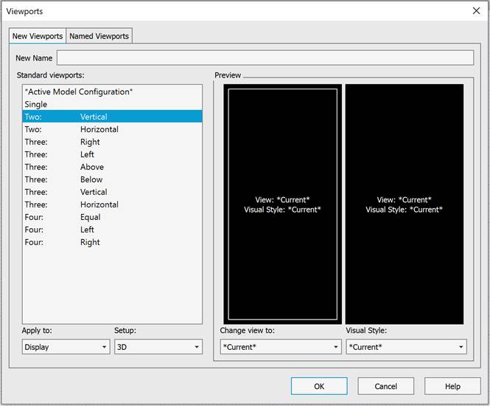Open the Change view to dropdown
Image resolution: width=490 pixels, height=406 pixels.
point(281,347)
